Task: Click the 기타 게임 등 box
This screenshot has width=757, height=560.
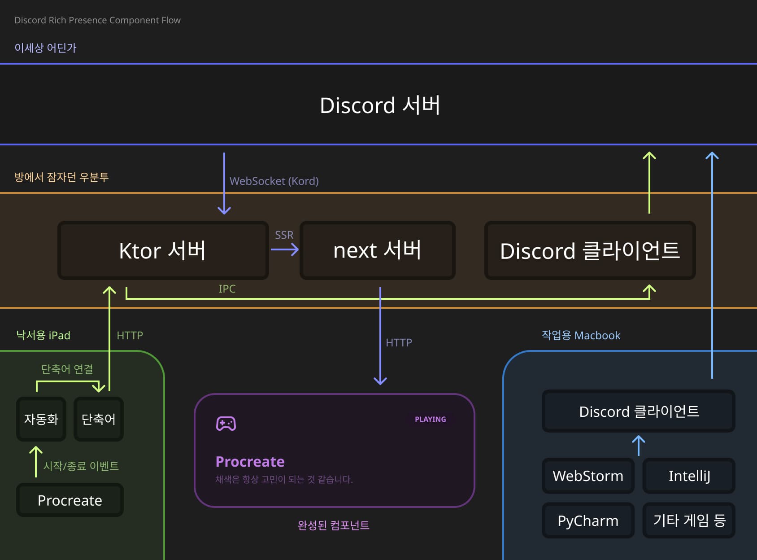Action: (689, 521)
